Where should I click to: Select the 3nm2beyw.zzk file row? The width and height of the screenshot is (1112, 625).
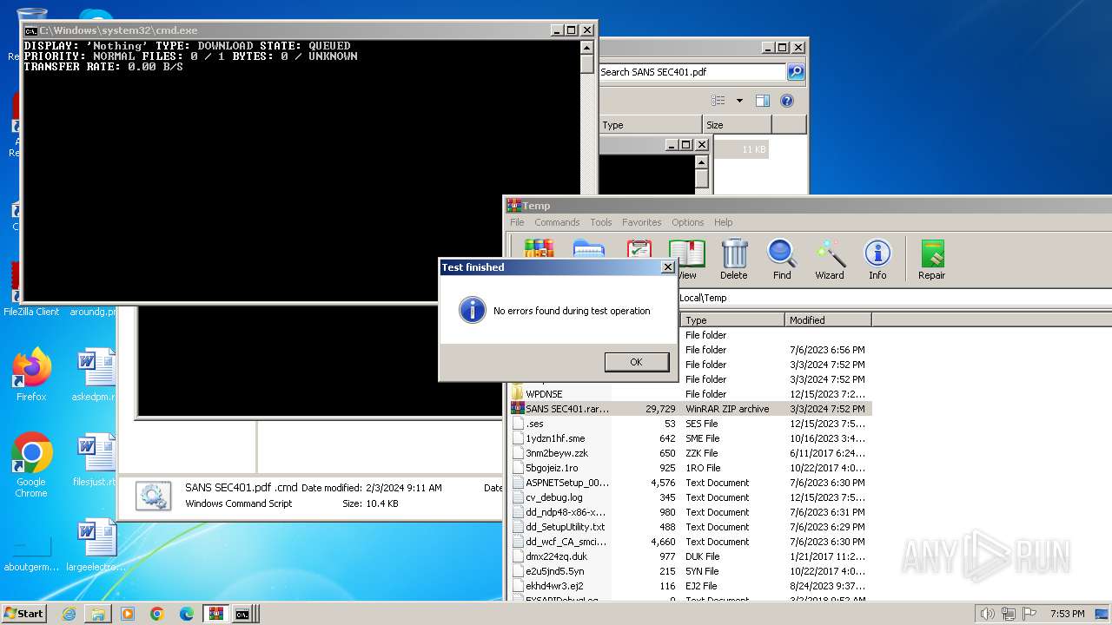point(690,453)
